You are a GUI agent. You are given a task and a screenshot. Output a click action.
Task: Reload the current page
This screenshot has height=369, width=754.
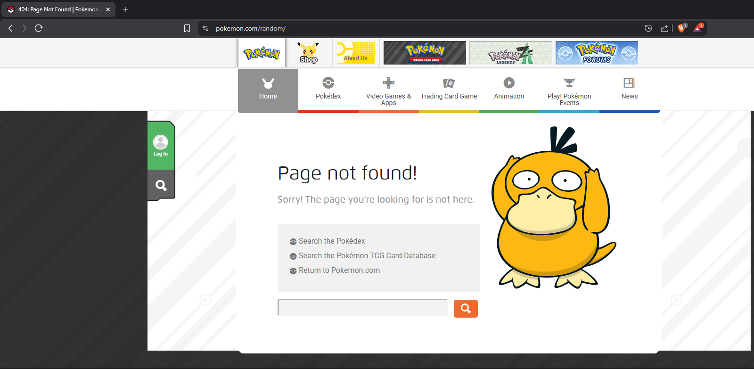(39, 28)
